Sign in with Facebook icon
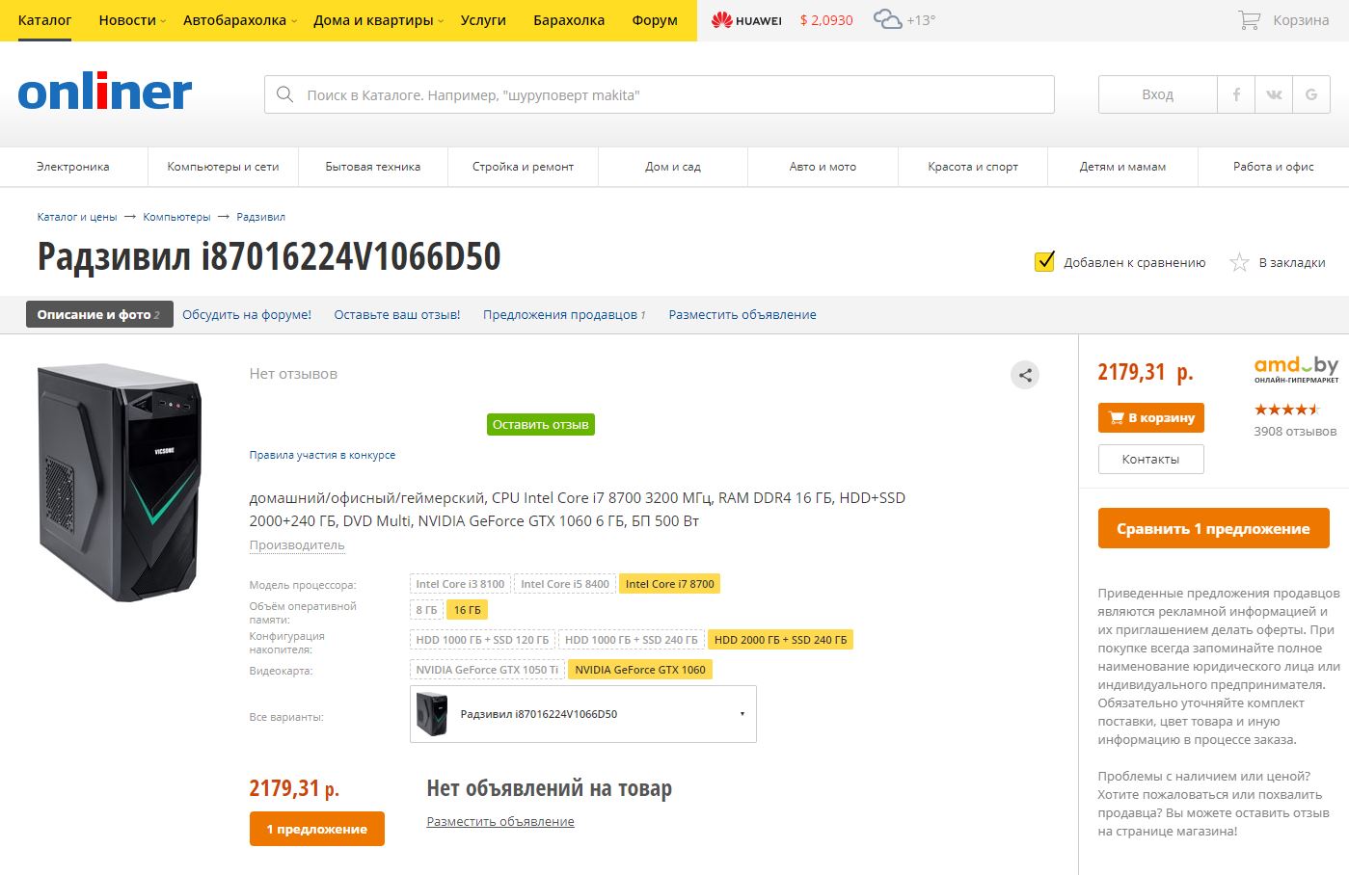This screenshot has width=1349, height=875. click(x=1236, y=94)
